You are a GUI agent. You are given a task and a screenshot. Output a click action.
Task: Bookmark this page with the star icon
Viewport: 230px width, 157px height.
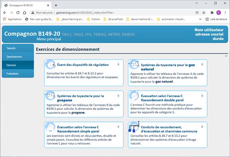click(204, 13)
